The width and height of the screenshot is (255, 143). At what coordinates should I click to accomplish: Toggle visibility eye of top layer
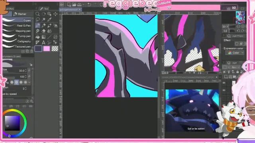(x=224, y=83)
